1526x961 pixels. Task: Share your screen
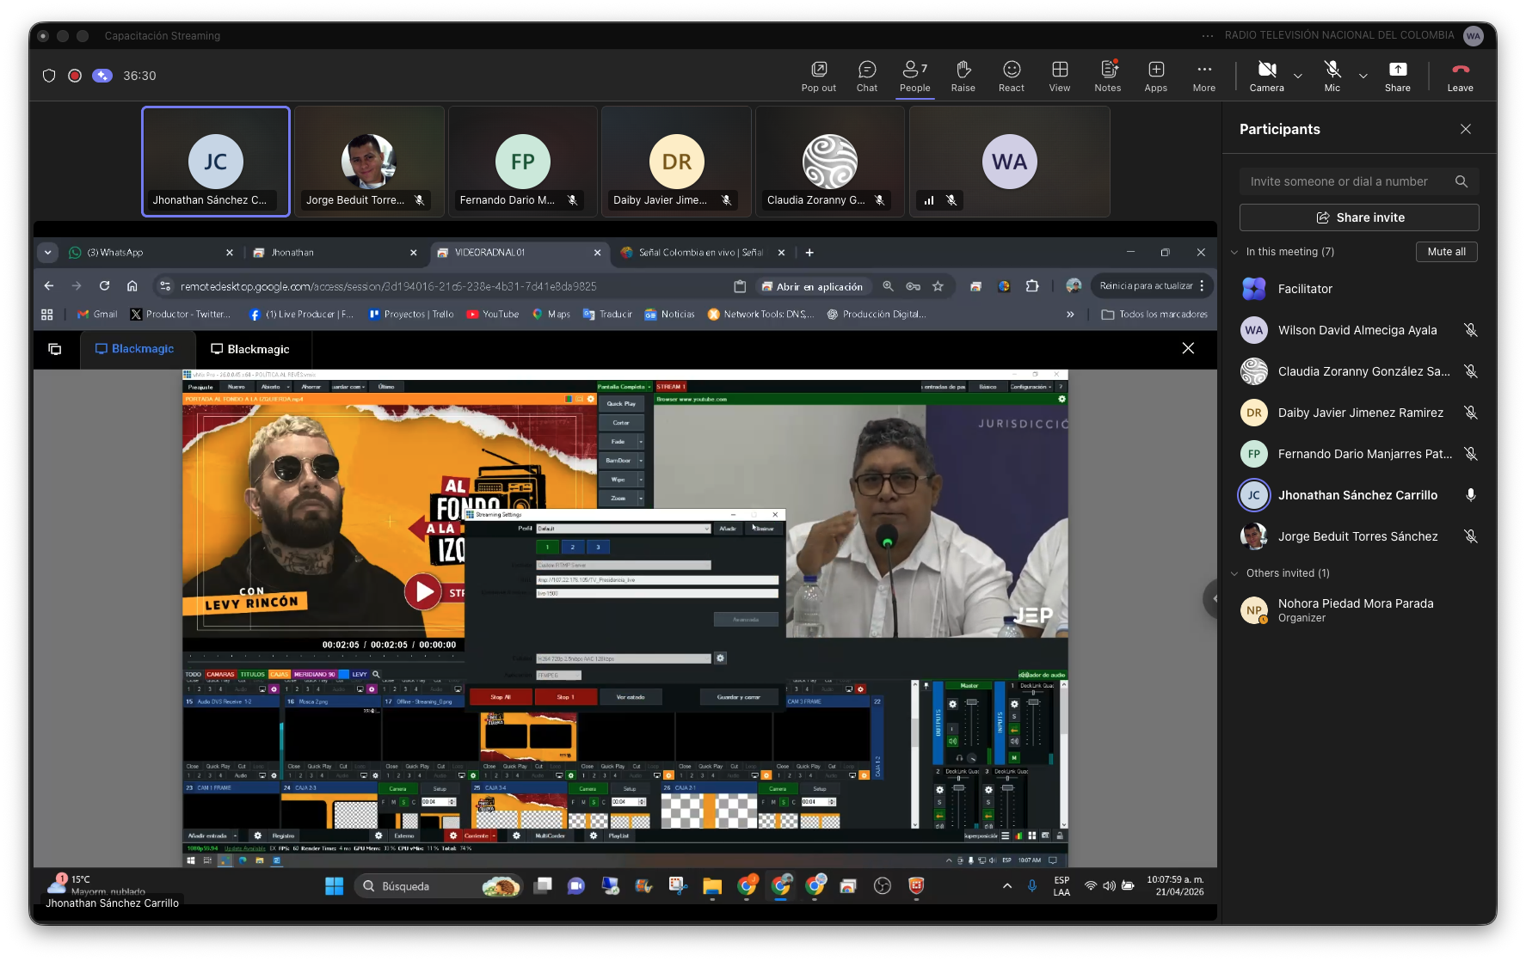point(1397,76)
